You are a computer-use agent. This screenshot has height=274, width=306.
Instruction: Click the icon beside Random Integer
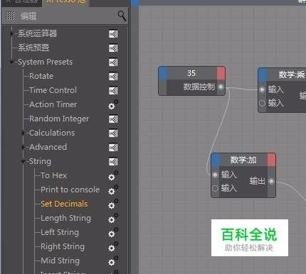(113, 119)
